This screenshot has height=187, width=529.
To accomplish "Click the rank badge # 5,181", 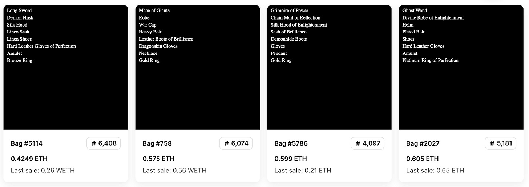I will click(500, 143).
